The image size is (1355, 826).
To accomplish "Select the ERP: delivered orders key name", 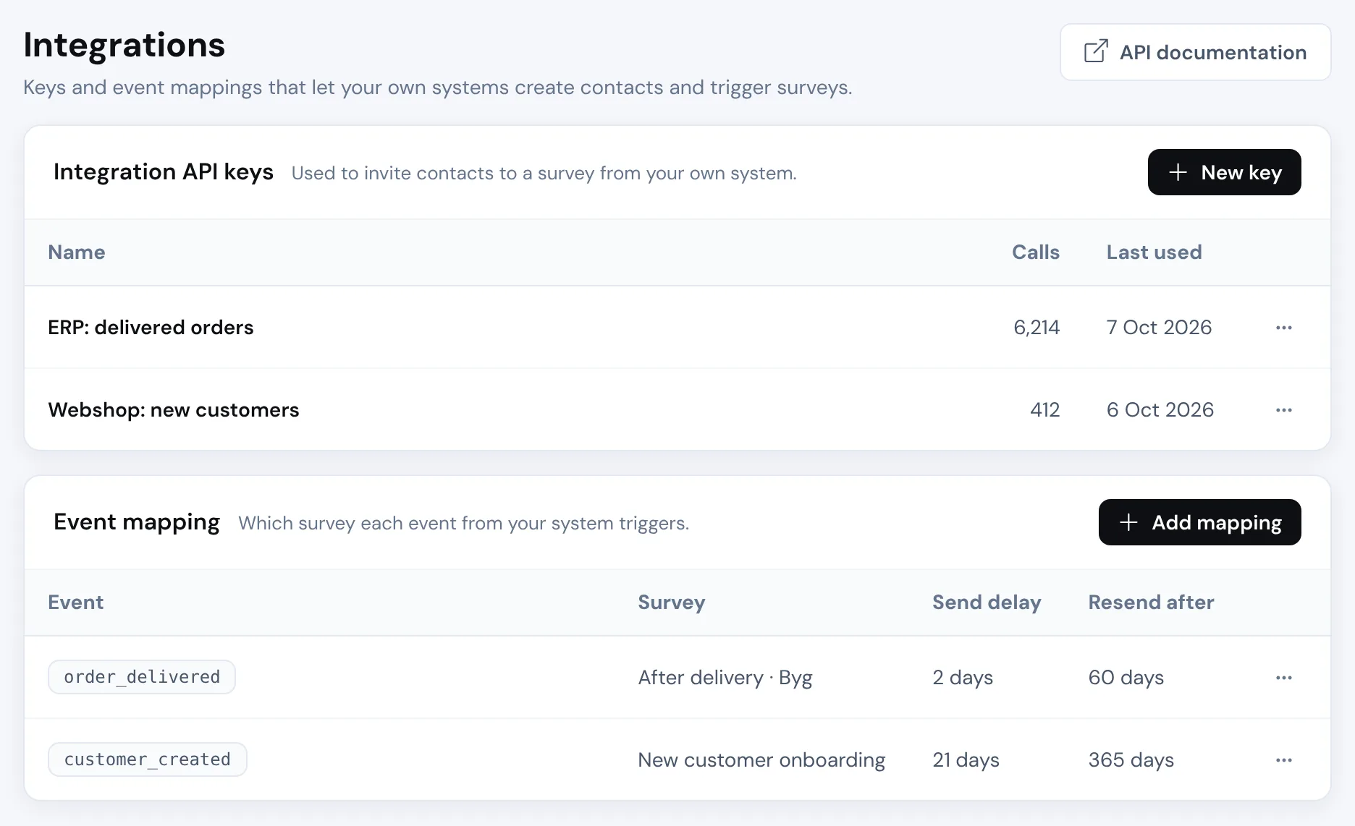I will pos(151,328).
